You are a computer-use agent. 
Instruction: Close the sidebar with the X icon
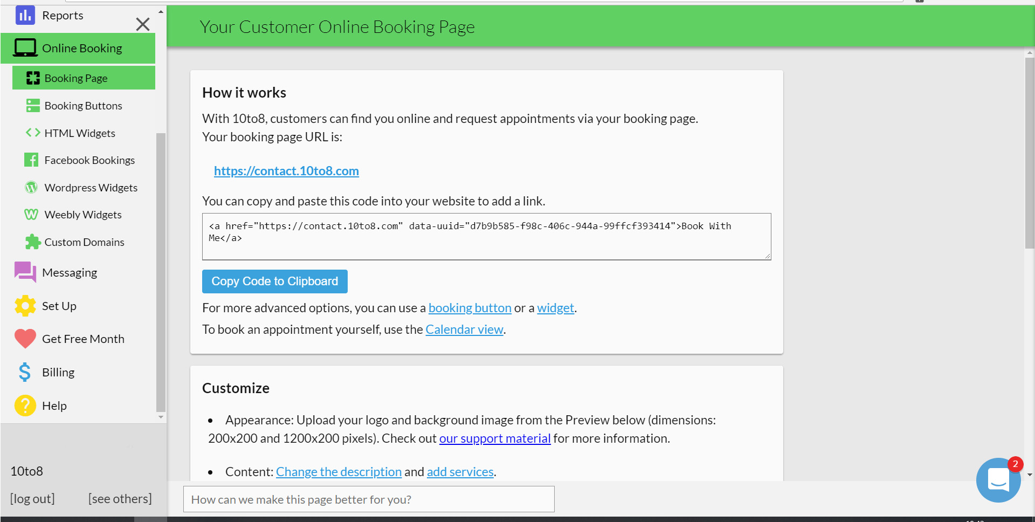tap(143, 24)
